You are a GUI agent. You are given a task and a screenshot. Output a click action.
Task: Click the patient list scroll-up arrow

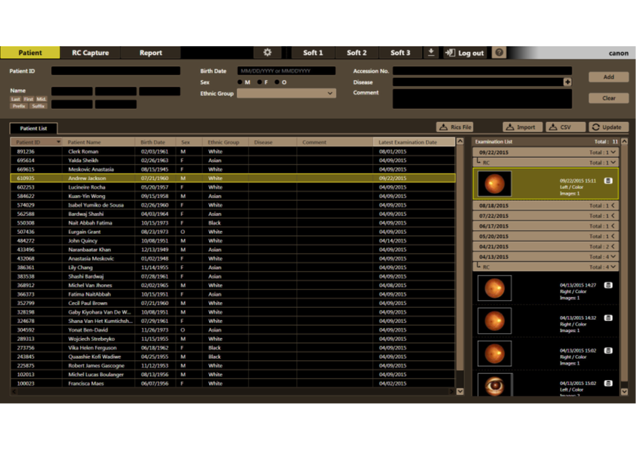(460, 141)
